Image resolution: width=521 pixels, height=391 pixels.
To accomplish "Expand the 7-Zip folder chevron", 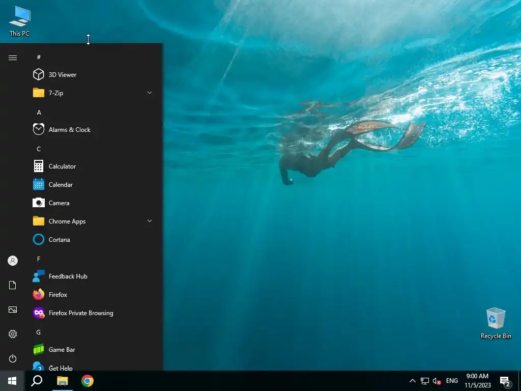I will click(x=150, y=93).
